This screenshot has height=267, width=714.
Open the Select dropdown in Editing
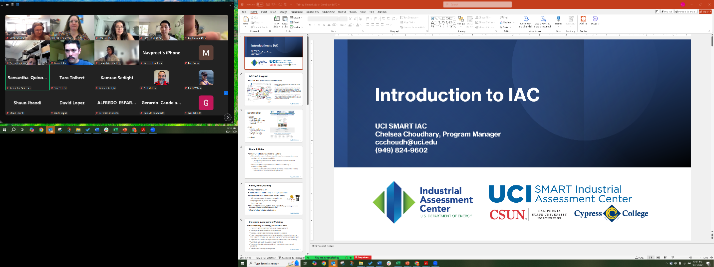click(x=505, y=27)
